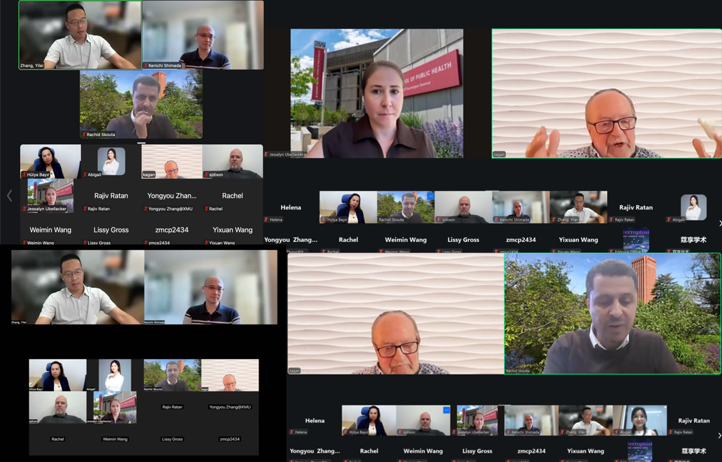Click the muted mic beside sjdixon in the top-left view
722x462 pixels.
coord(207,175)
